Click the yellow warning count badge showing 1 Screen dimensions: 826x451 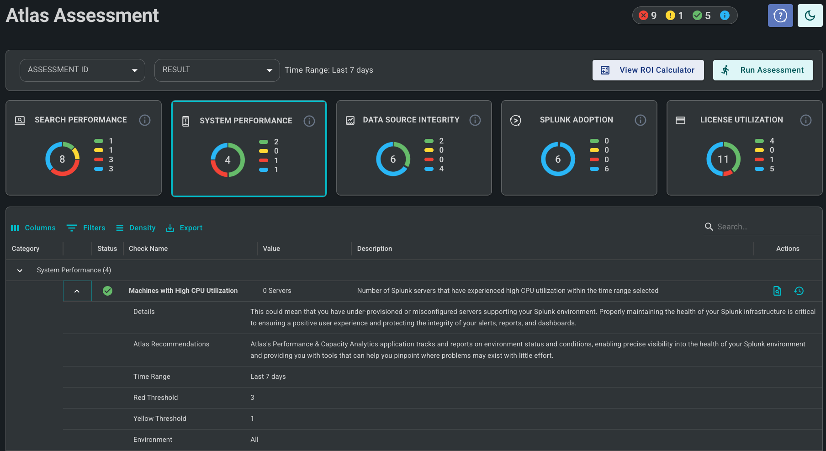[674, 16]
